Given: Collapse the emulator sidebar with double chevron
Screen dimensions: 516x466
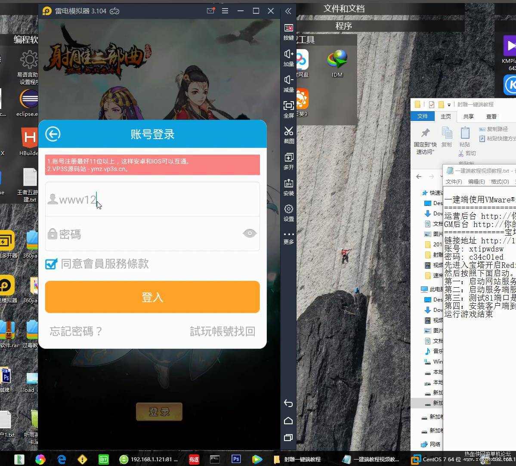Looking at the screenshot, I should (288, 11).
